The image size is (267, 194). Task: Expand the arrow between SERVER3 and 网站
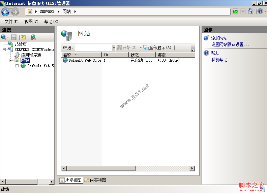click(x=58, y=11)
